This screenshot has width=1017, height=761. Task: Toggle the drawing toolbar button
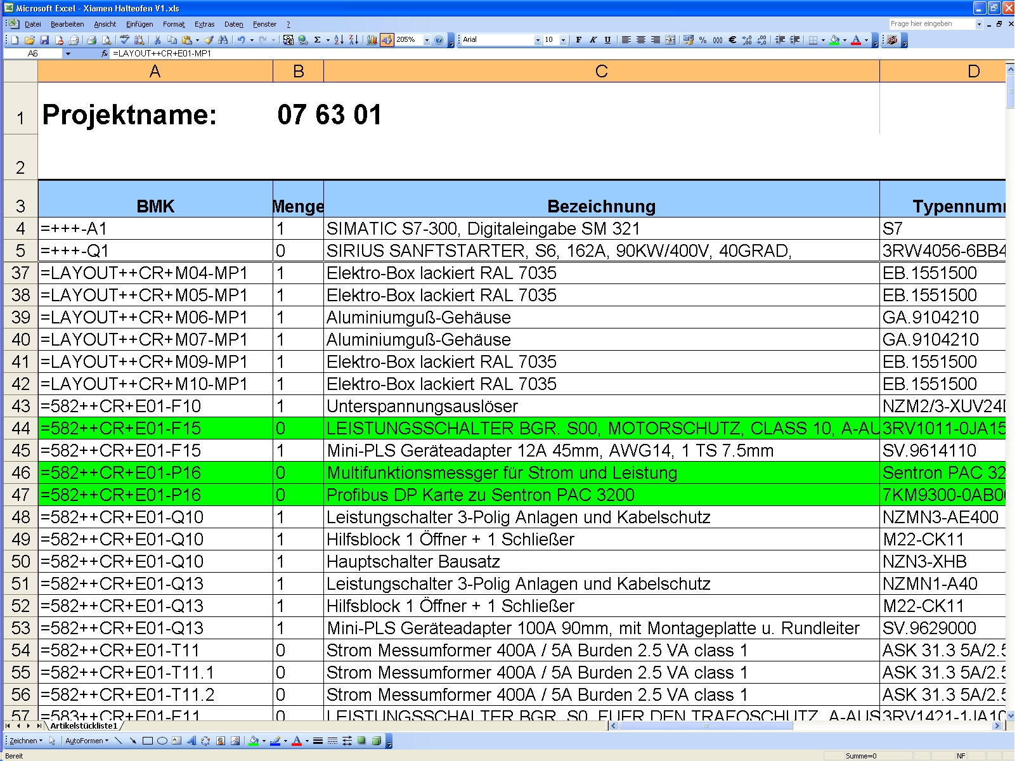387,40
